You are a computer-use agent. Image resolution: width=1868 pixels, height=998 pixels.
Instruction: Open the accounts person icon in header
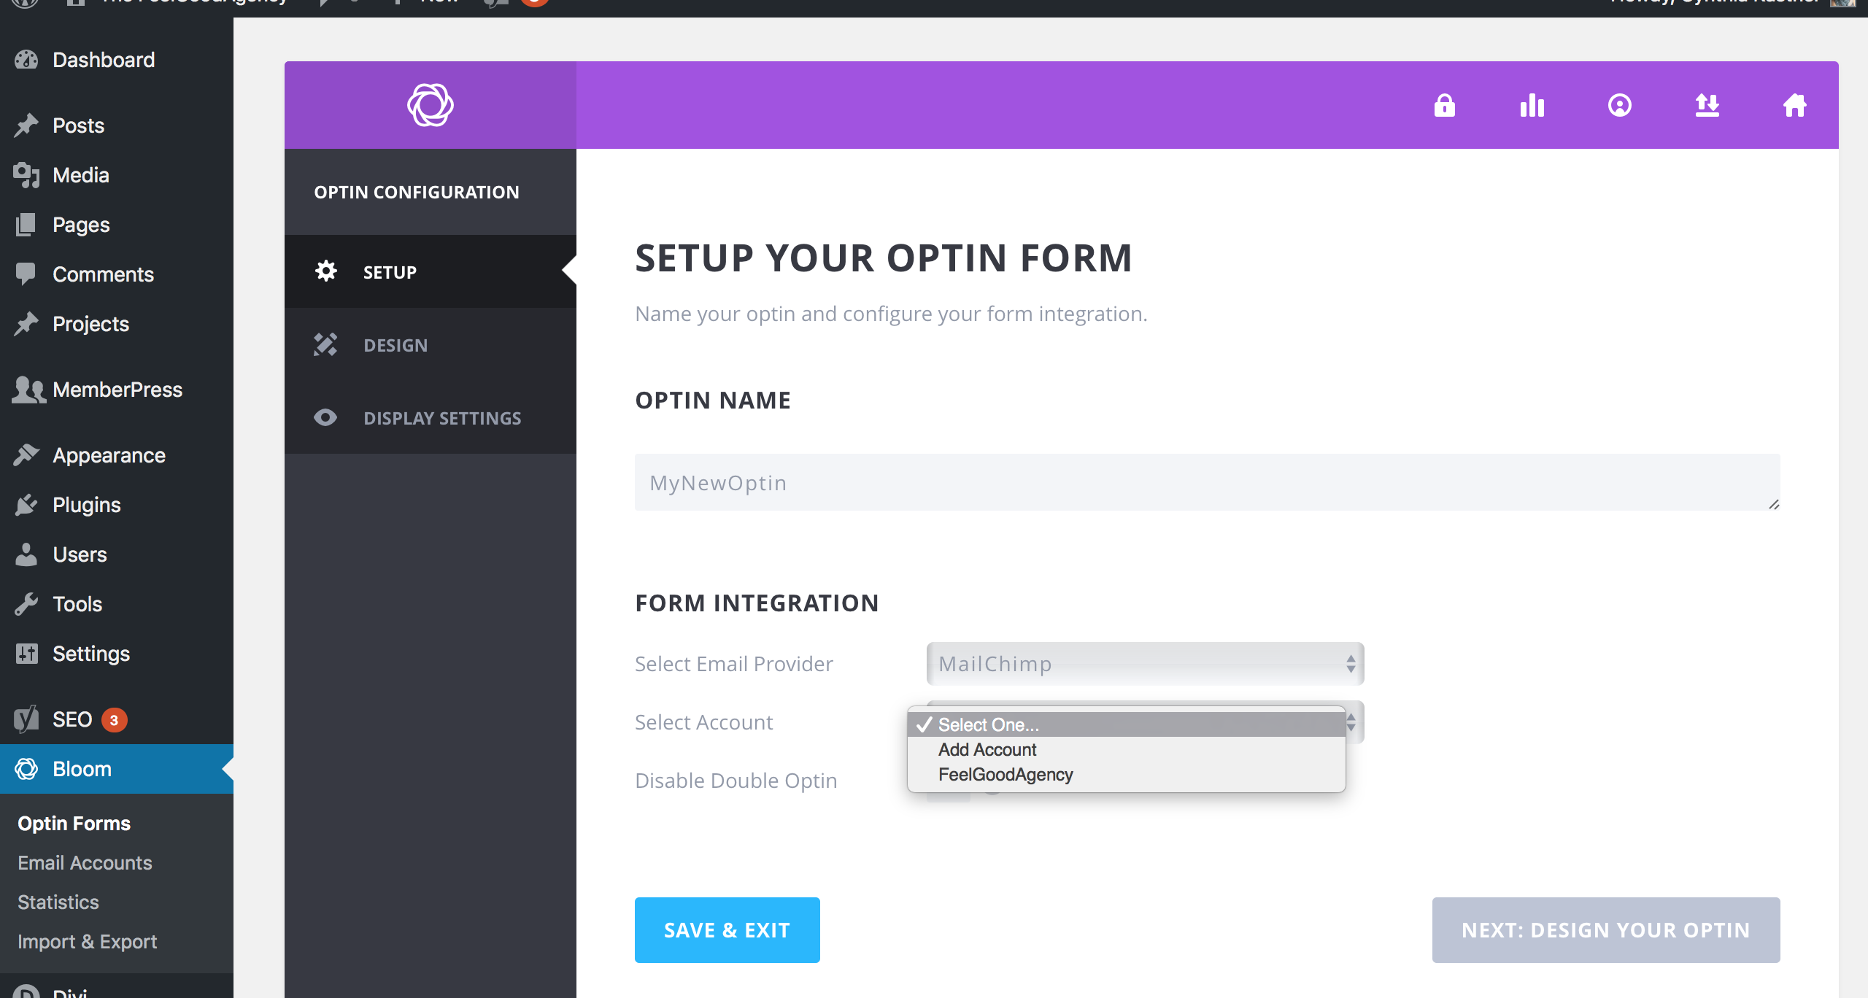click(1620, 105)
